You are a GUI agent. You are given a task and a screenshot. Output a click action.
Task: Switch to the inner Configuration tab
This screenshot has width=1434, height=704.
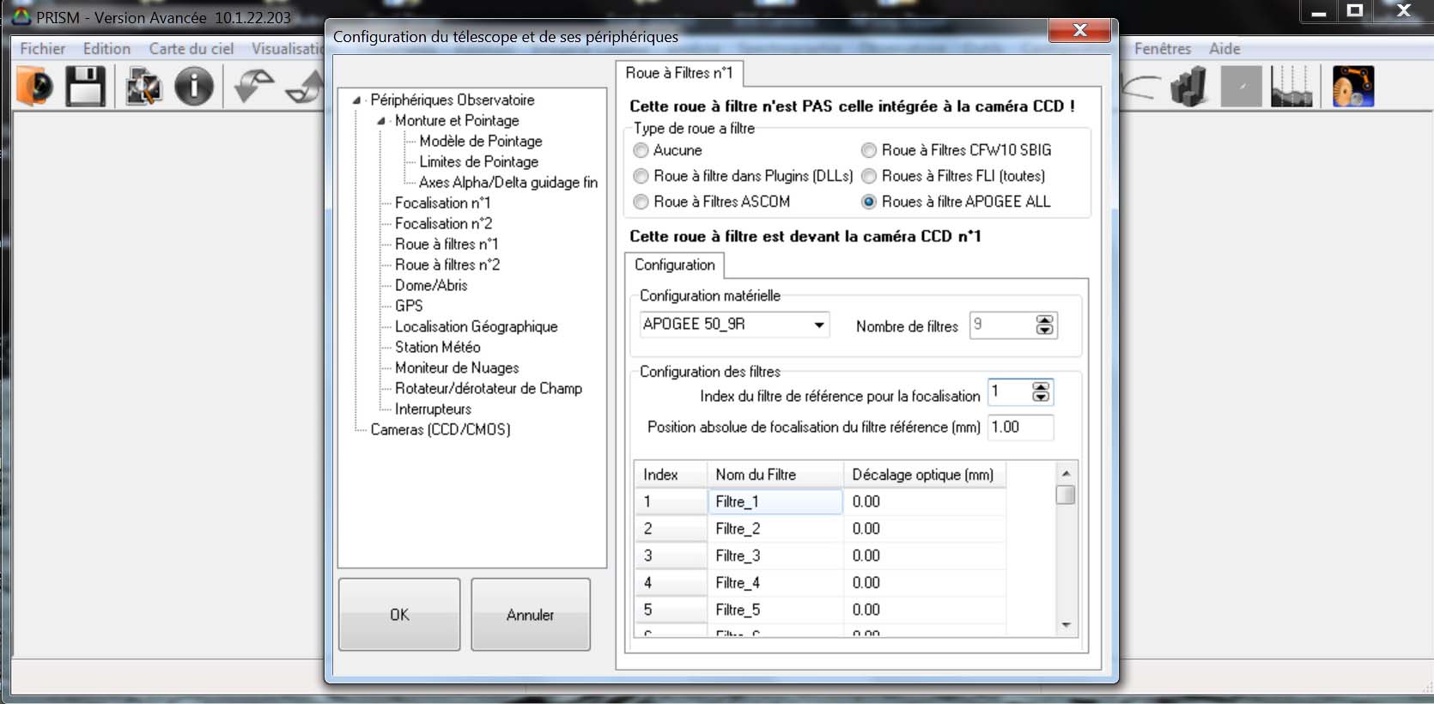[674, 265]
